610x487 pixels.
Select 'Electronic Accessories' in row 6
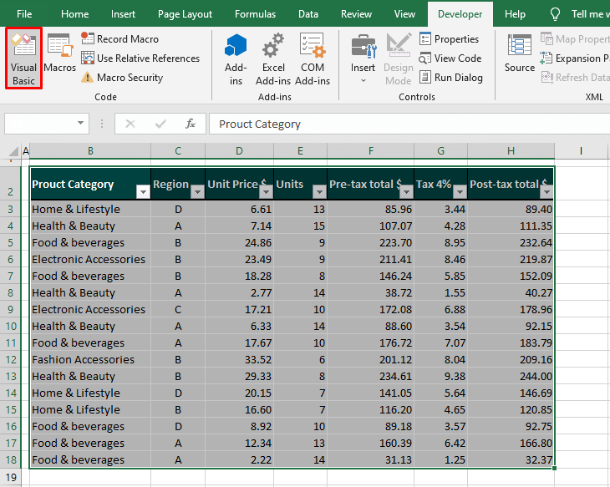tap(90, 259)
